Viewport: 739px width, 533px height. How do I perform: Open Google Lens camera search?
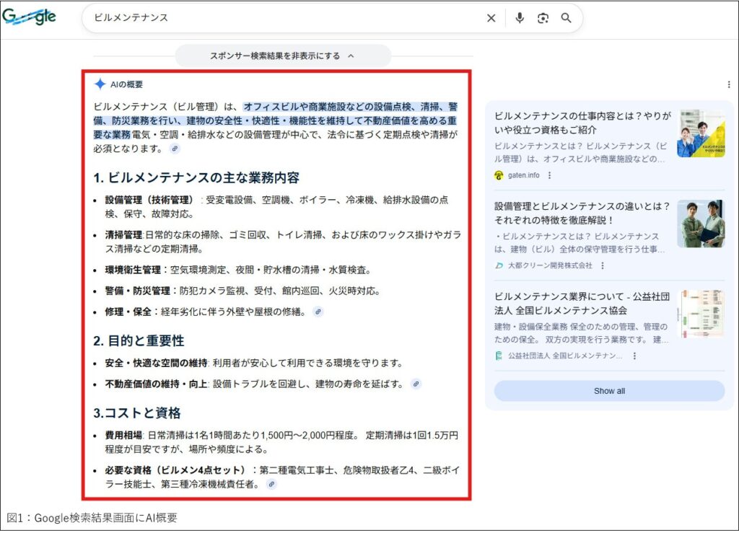[543, 18]
